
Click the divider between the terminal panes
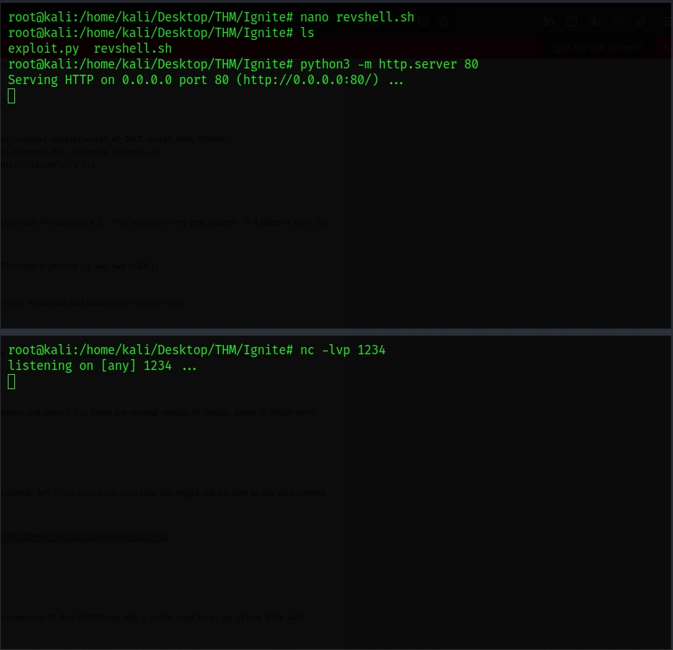pos(336,331)
